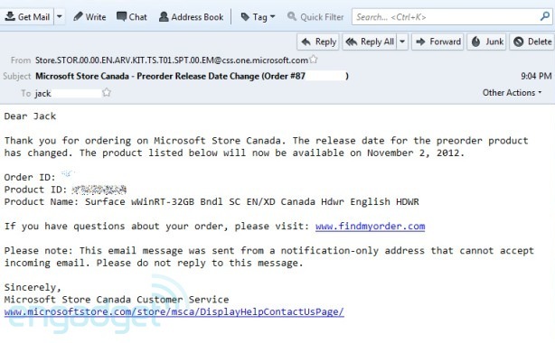Image resolution: width=555 pixels, height=343 pixels.
Task: Open the Get Mail dropdown arrow
Action: click(x=60, y=16)
